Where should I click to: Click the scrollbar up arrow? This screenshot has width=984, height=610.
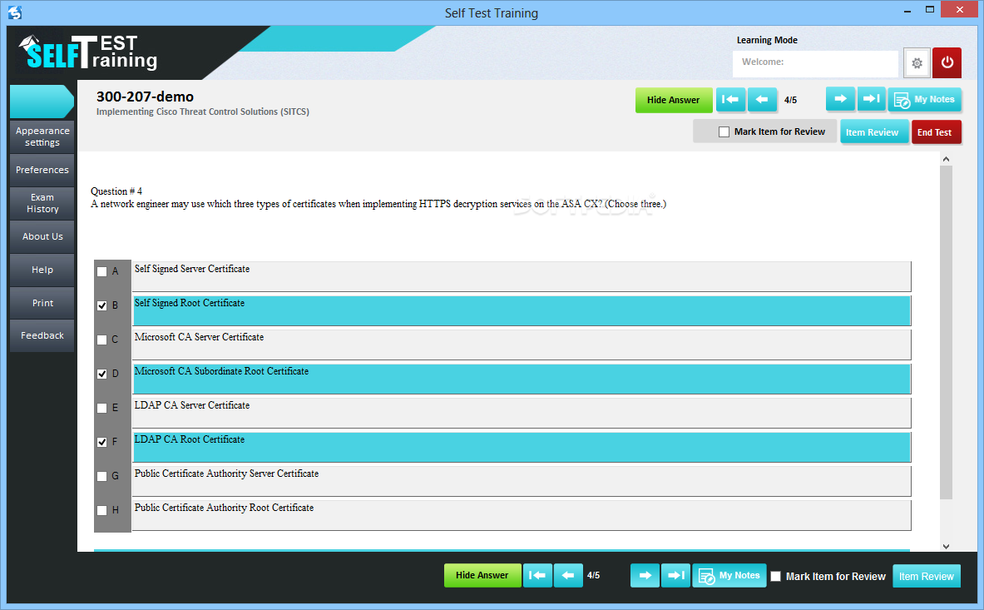point(946,160)
